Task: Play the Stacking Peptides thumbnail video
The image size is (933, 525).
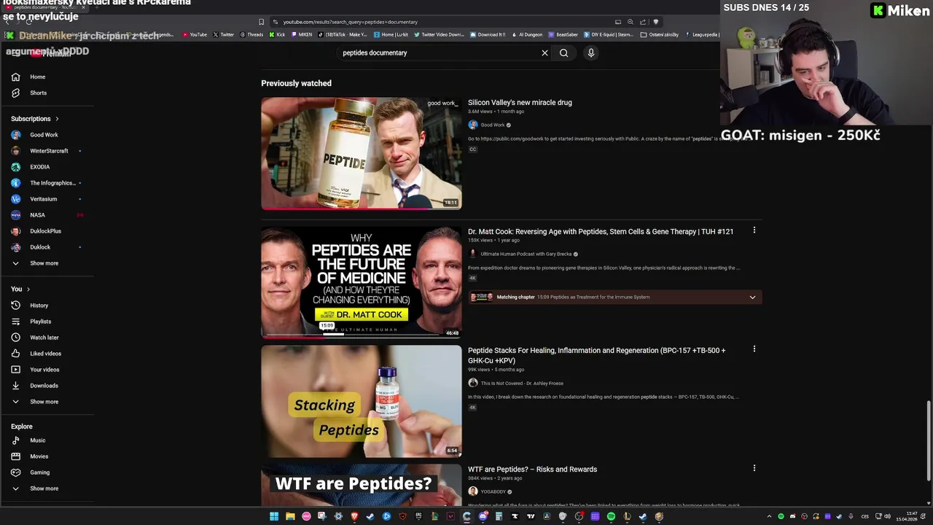Action: click(x=361, y=401)
